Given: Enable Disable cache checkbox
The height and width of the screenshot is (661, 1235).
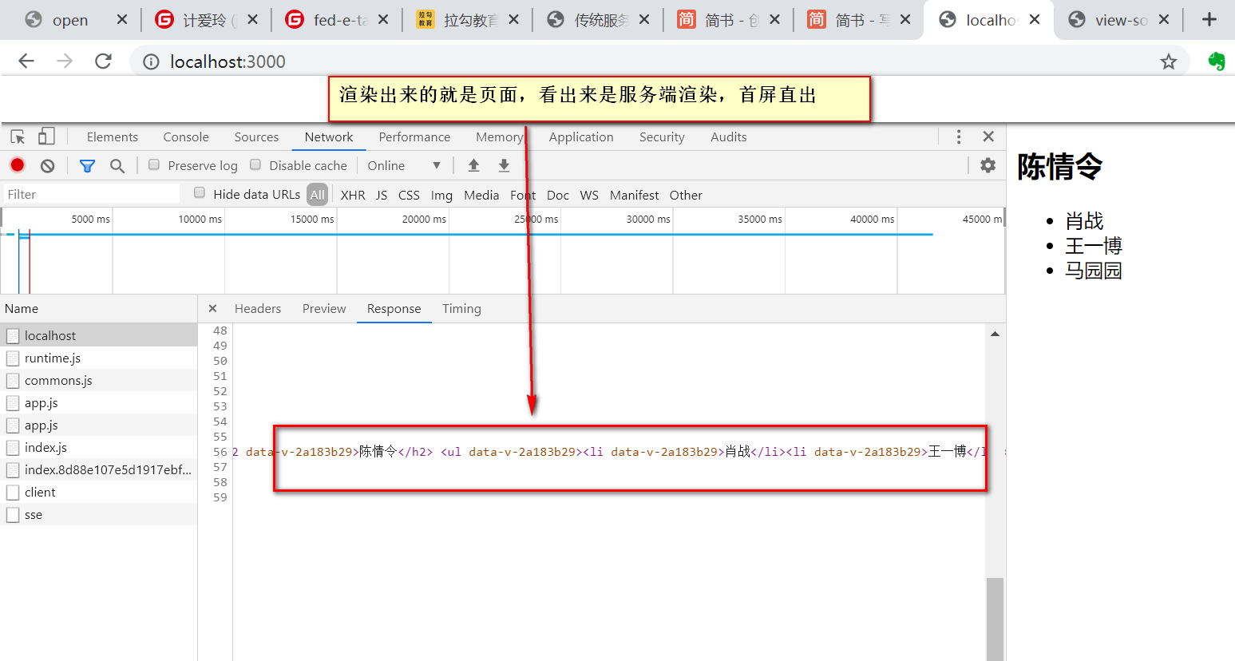Looking at the screenshot, I should [x=255, y=164].
